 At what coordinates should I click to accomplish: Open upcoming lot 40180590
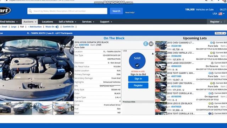(176, 96)
